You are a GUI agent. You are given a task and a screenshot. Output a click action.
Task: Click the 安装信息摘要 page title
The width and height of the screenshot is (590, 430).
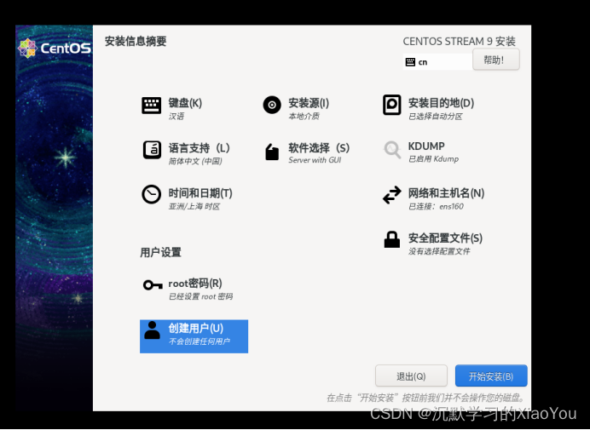[136, 42]
